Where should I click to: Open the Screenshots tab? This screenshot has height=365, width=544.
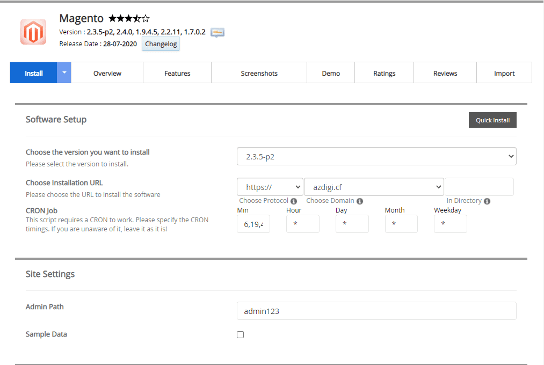tap(259, 72)
